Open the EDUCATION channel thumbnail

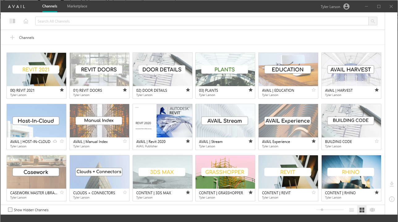pos(288,69)
